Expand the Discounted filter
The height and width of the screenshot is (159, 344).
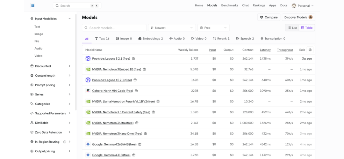click(x=51, y=66)
